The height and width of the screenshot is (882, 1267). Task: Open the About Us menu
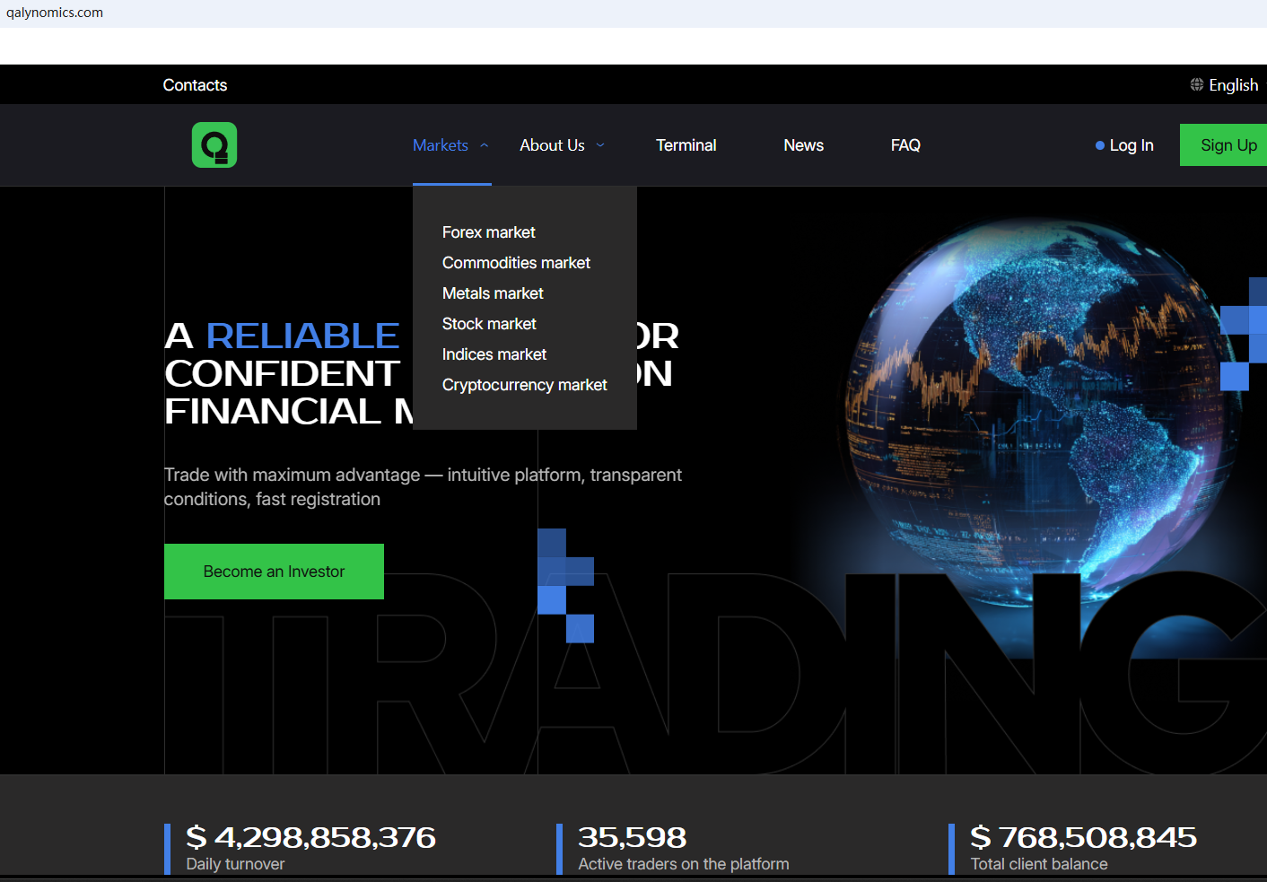(x=552, y=145)
